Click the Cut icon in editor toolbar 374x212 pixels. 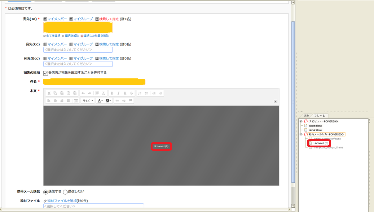point(49,93)
